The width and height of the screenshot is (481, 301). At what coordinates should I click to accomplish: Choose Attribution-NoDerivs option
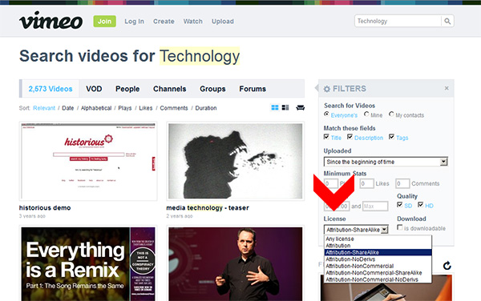(378, 259)
